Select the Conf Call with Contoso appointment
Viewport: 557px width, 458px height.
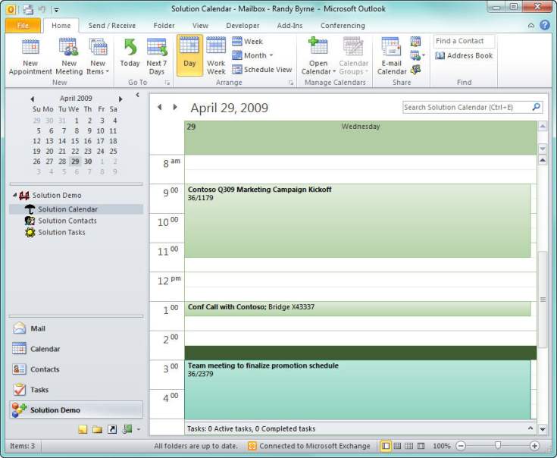(358, 309)
